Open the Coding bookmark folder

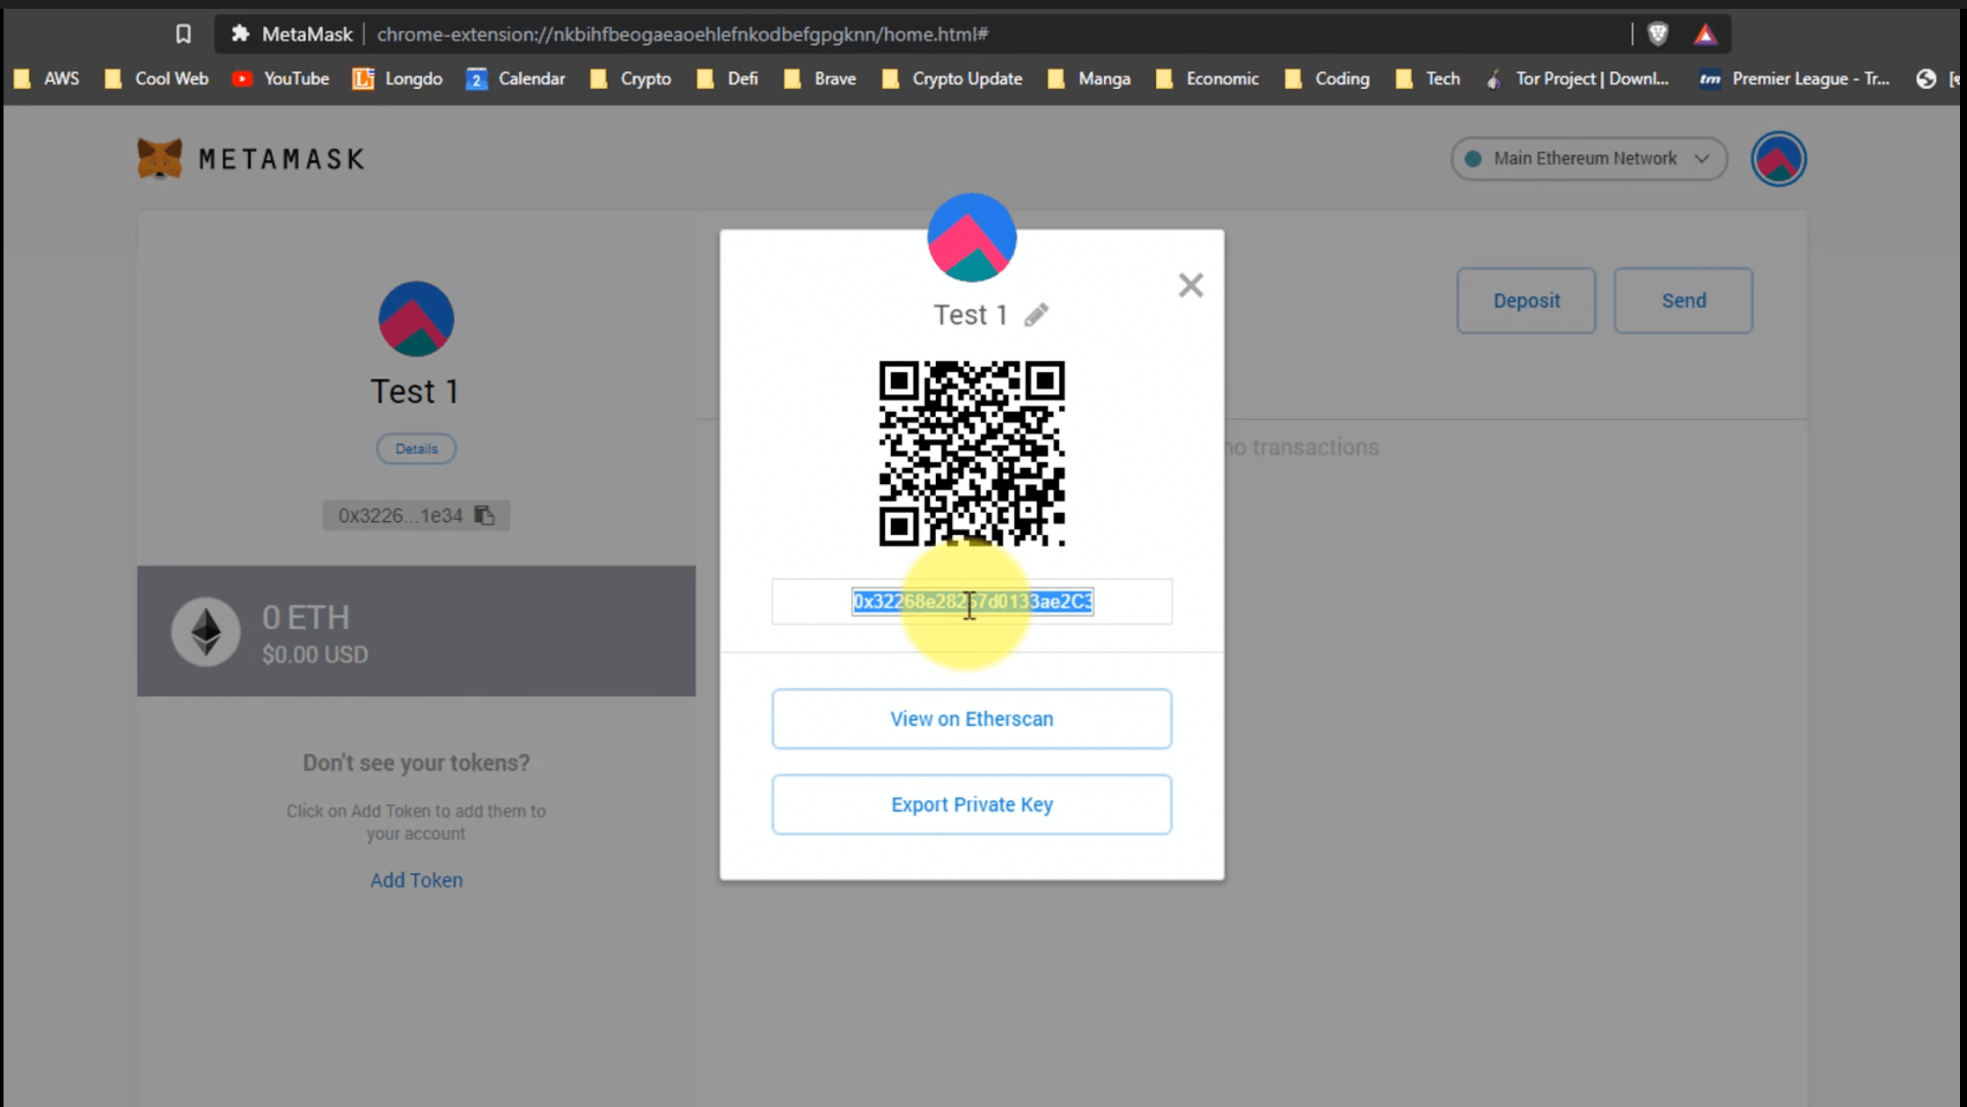tap(1327, 79)
